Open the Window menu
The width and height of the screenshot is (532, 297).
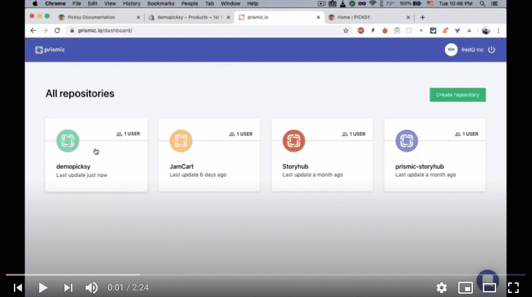tap(230, 3)
